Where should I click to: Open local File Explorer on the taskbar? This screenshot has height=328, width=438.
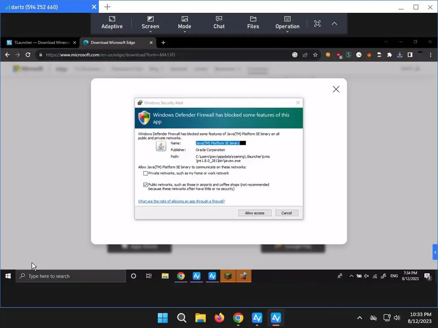click(x=200, y=318)
